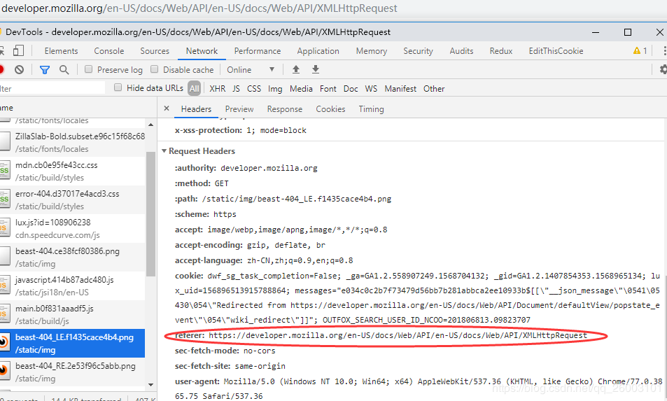The height and width of the screenshot is (401, 667).
Task: Open the DevTools network settings gear
Action: [663, 70]
